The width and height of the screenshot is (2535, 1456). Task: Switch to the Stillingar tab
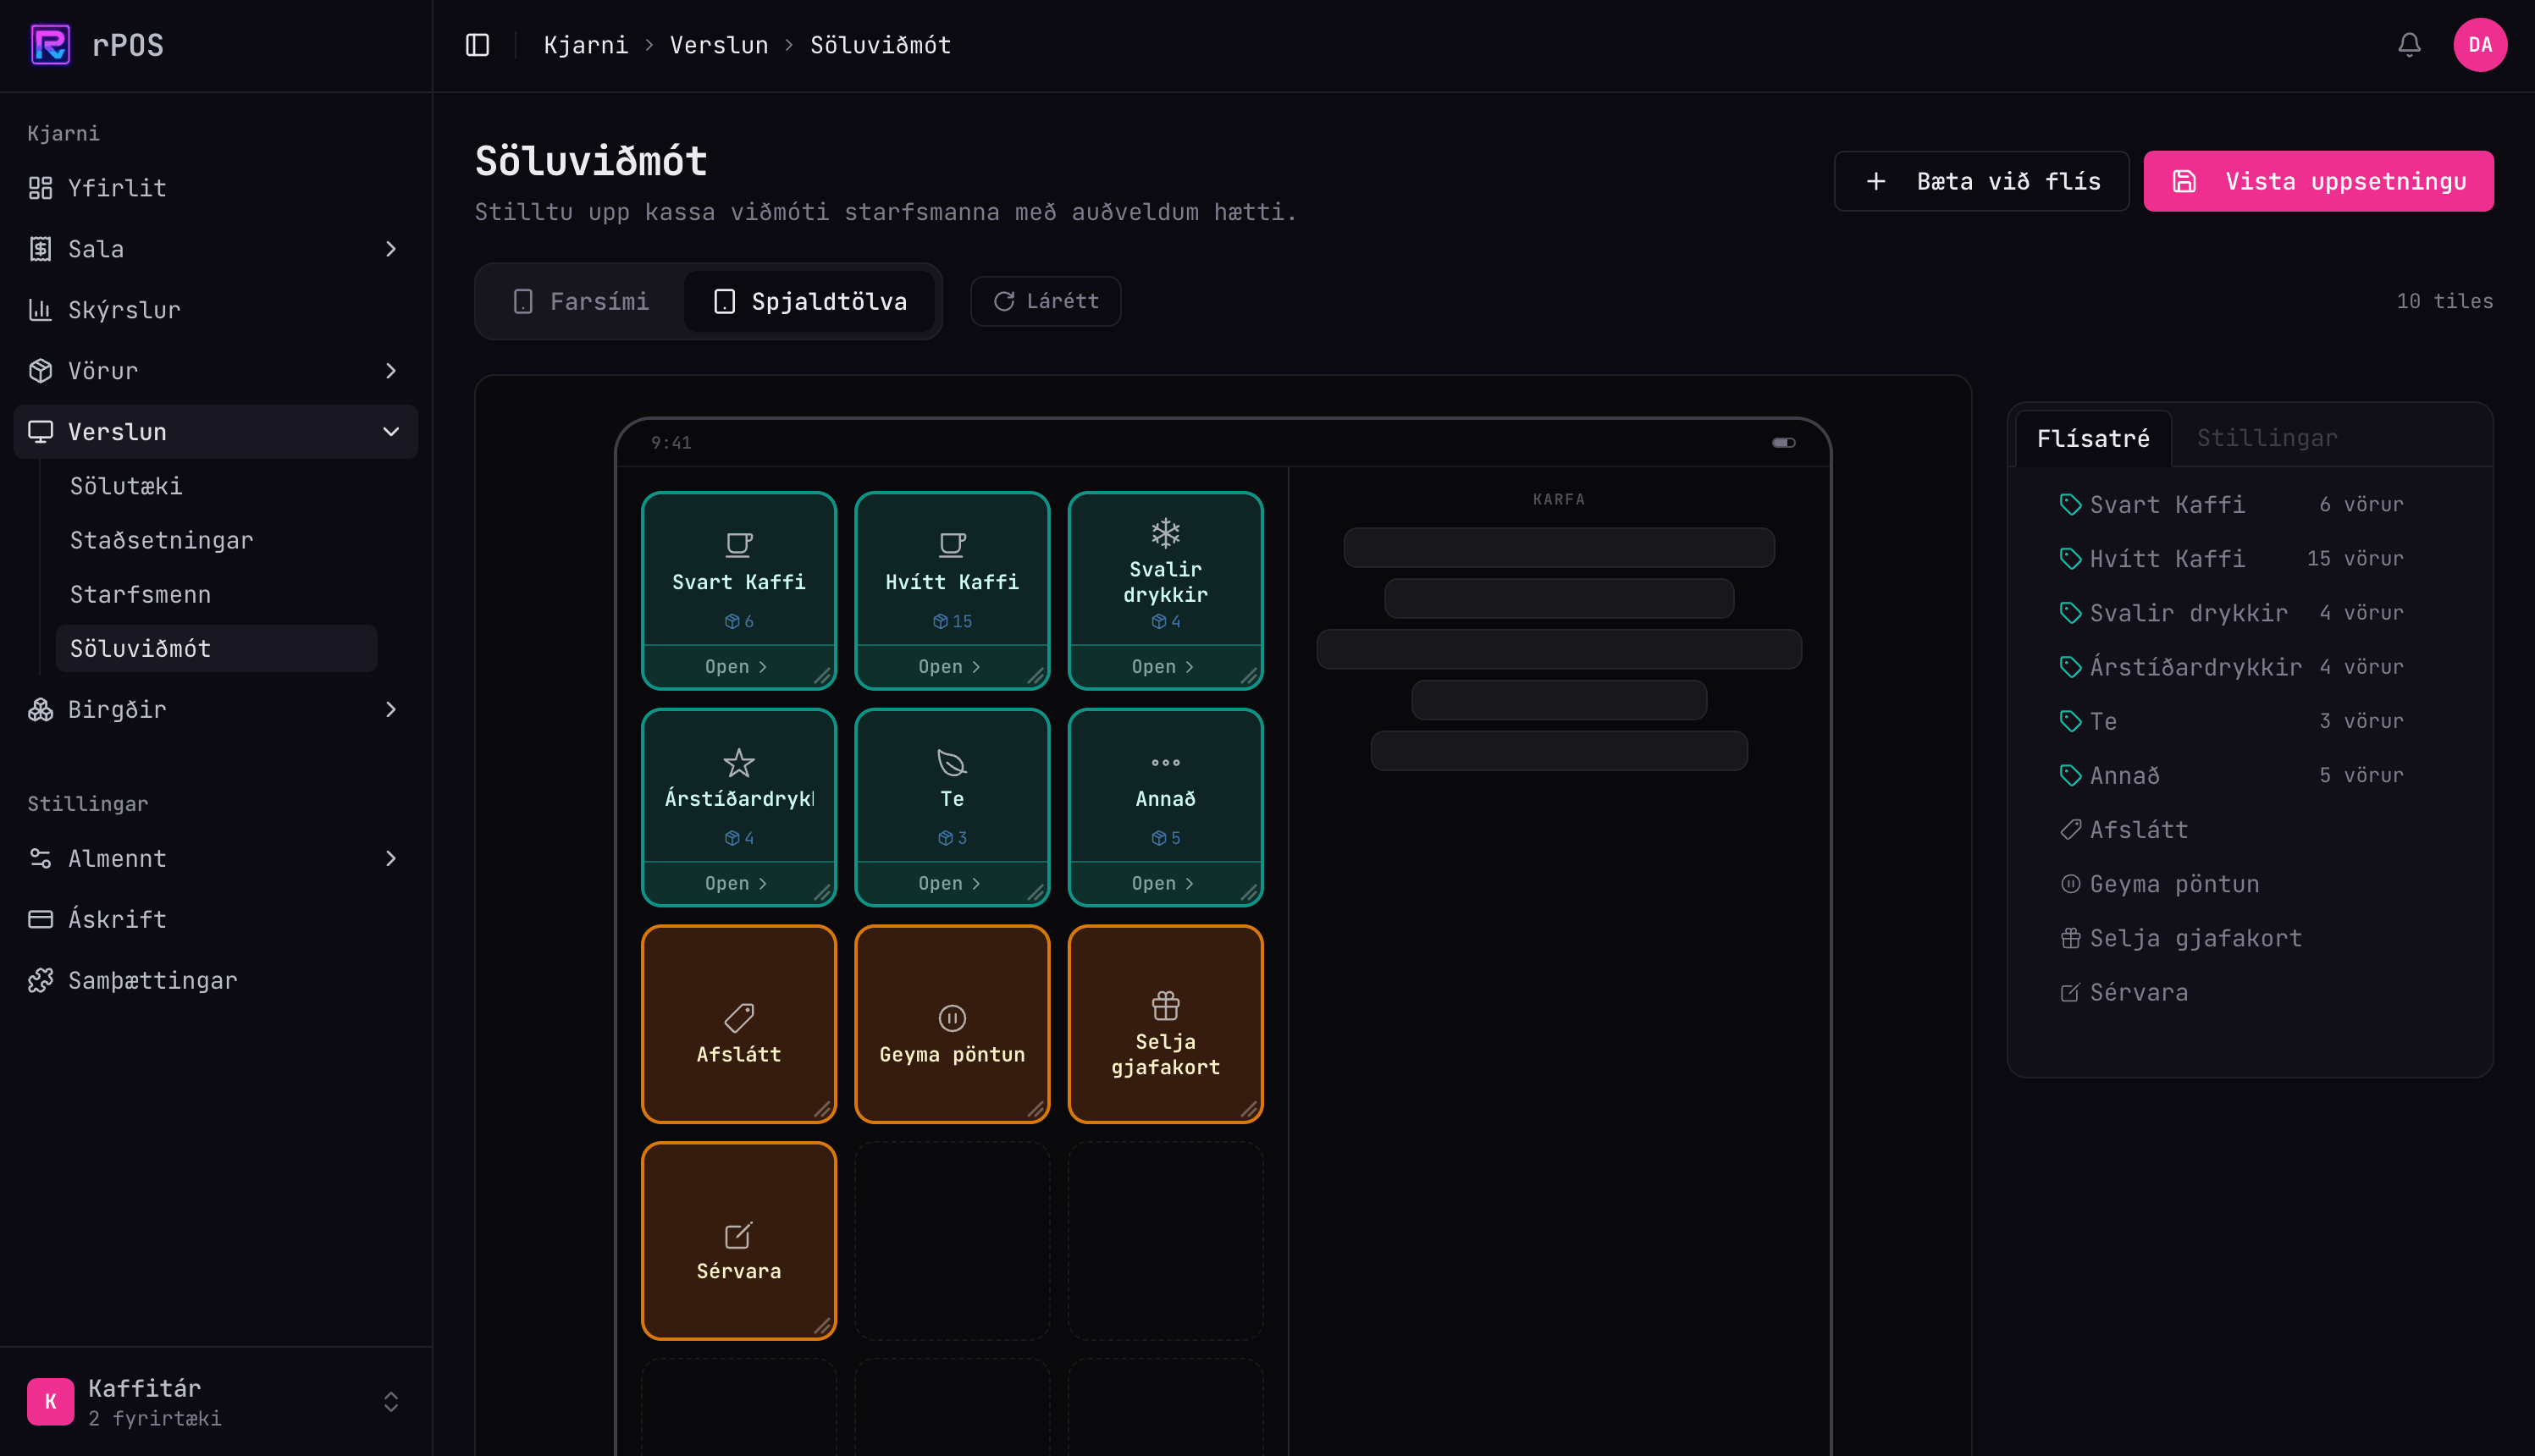pos(2267,438)
